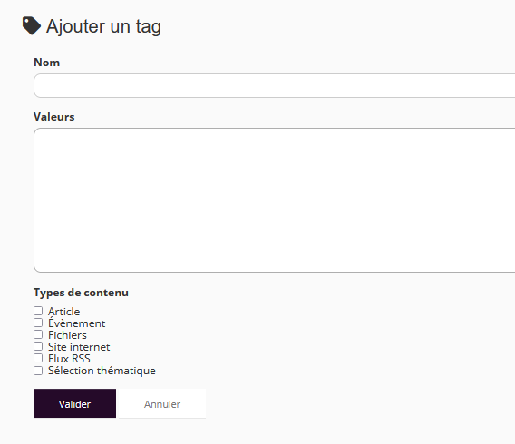Viewport: 515px width, 444px height.
Task: Click the 'Évènement' label text
Action: (76, 323)
